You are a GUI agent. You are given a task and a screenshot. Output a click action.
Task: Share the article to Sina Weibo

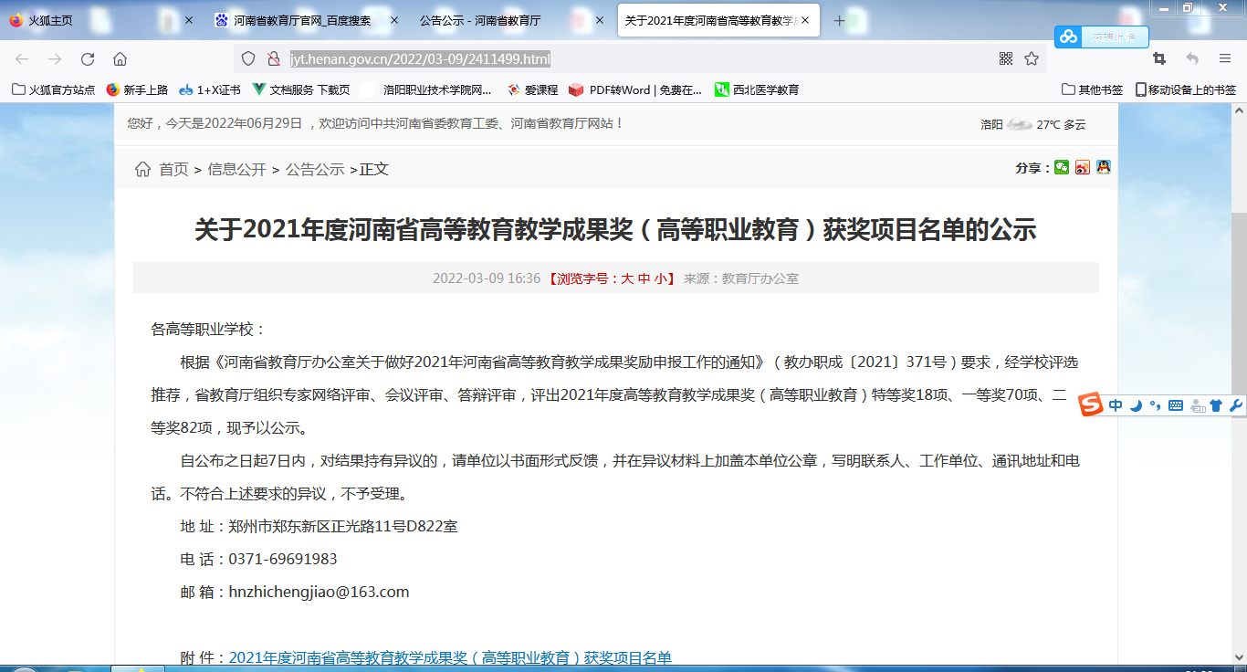(1083, 167)
